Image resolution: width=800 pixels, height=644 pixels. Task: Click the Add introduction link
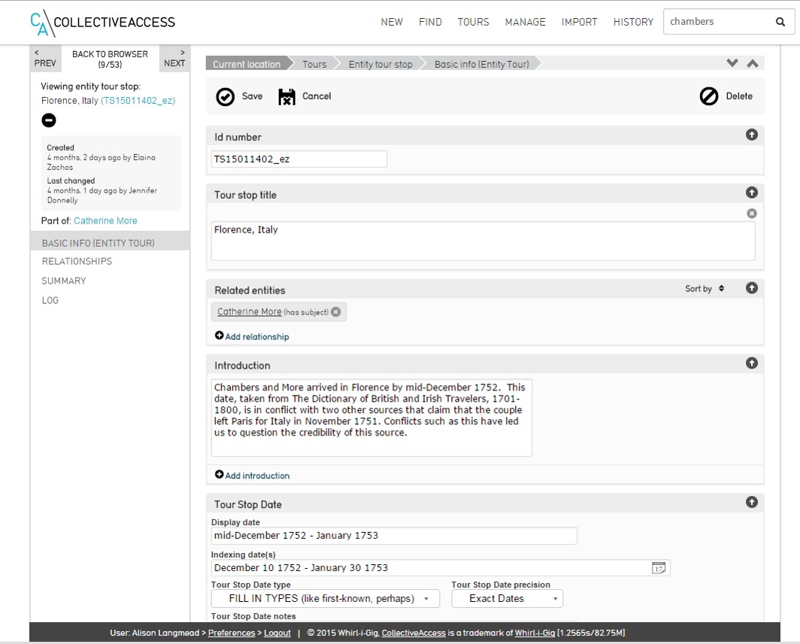point(258,475)
